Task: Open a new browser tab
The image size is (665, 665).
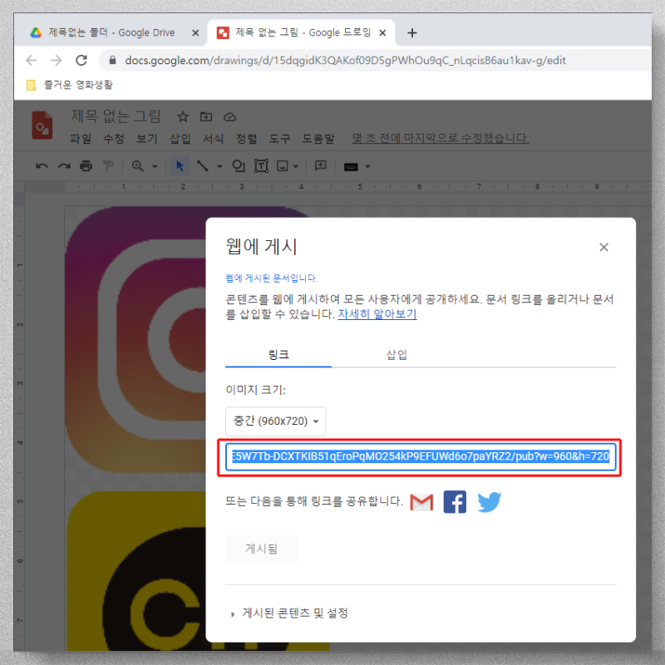Action: pos(412,32)
